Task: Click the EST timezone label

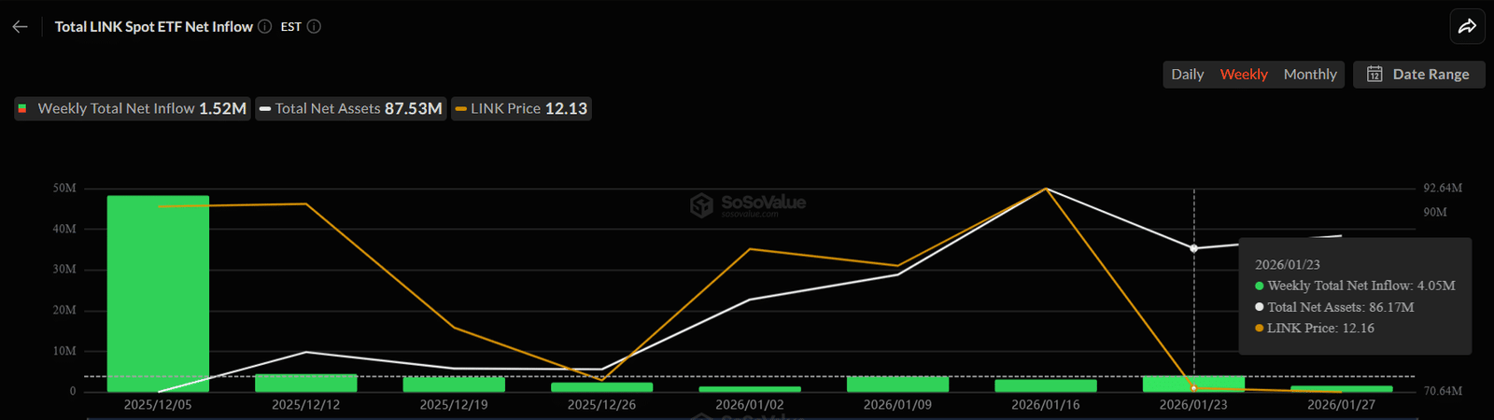Action: pyautogui.click(x=291, y=27)
